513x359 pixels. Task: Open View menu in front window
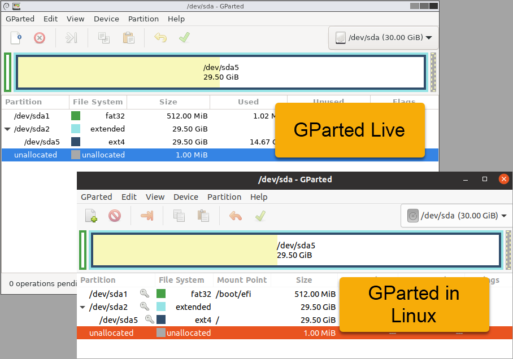pos(155,197)
